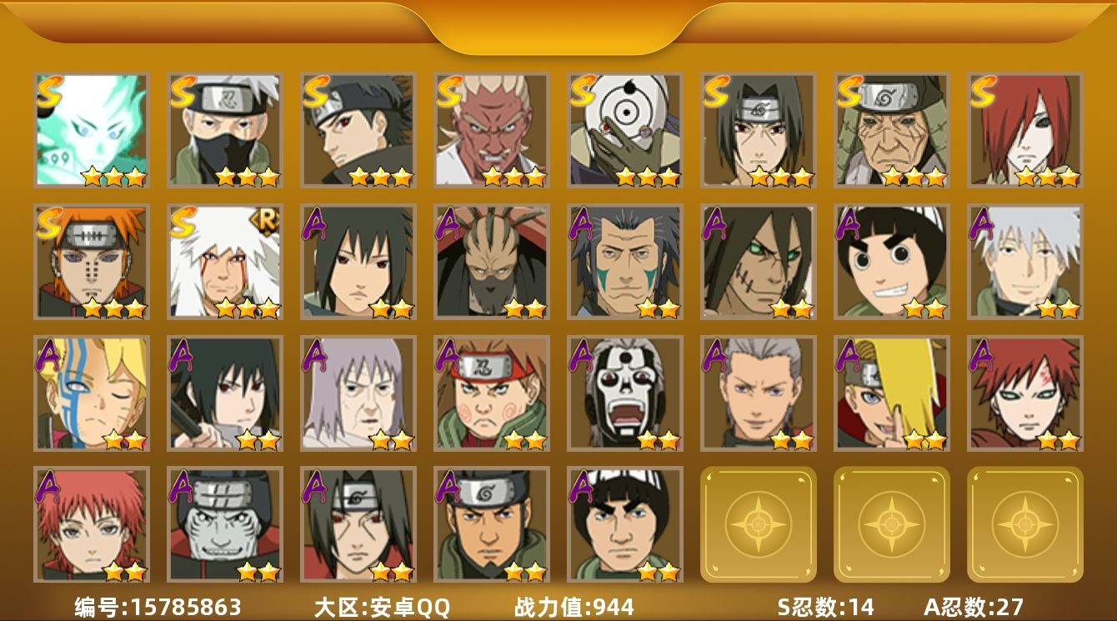Pick red-haired ninja with forehead tattoo
The width and height of the screenshot is (1117, 621).
click(1025, 393)
